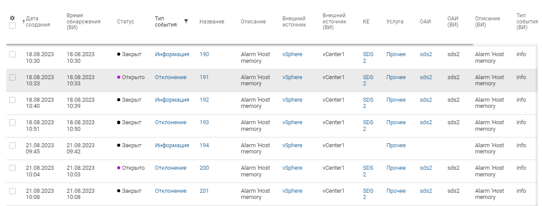Check the box for event 190 row
Image resolution: width=542 pixels, height=206 pixels.
click(x=12, y=54)
